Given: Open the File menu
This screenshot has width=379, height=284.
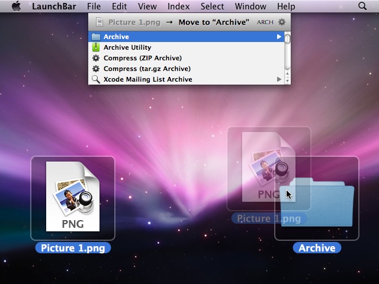Looking at the screenshot, I should (94, 7).
